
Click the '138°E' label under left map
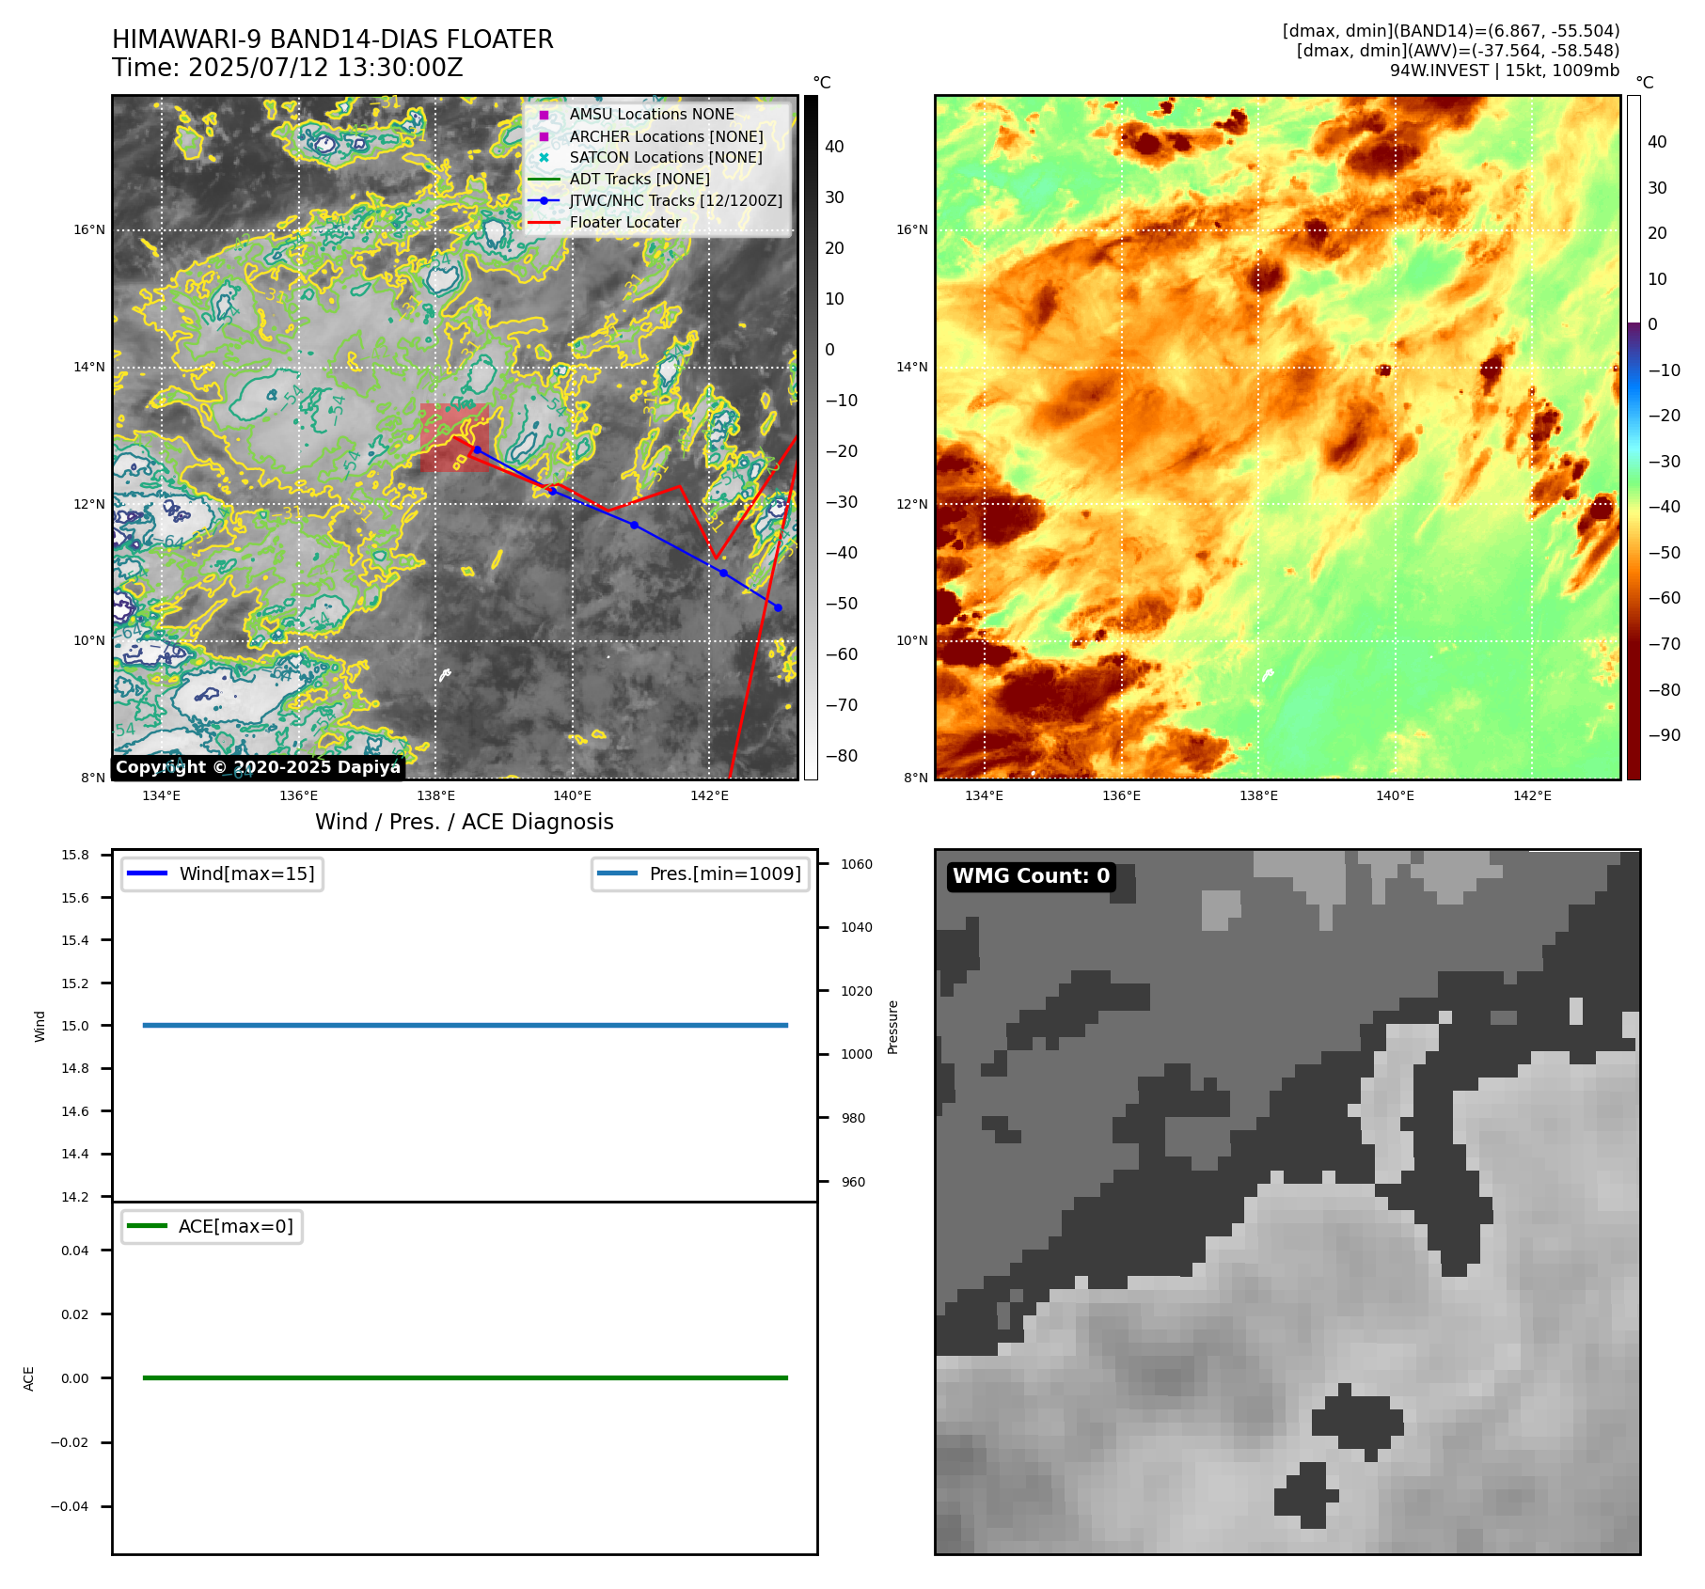tap(435, 795)
